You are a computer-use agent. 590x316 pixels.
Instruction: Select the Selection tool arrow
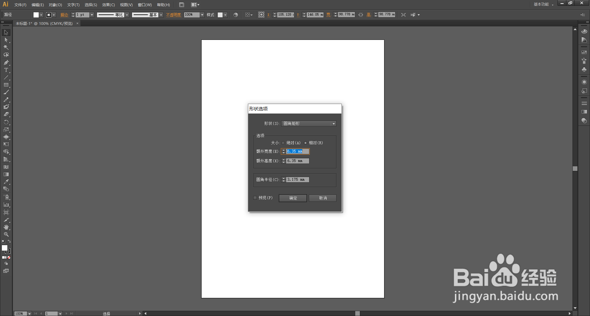tap(6, 33)
